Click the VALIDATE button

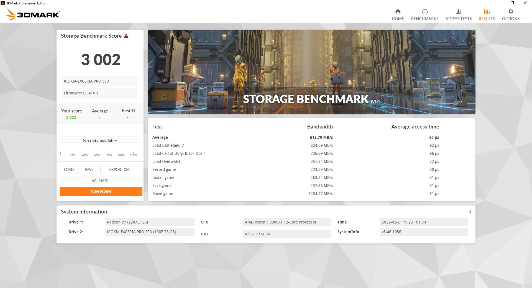pyautogui.click(x=100, y=181)
